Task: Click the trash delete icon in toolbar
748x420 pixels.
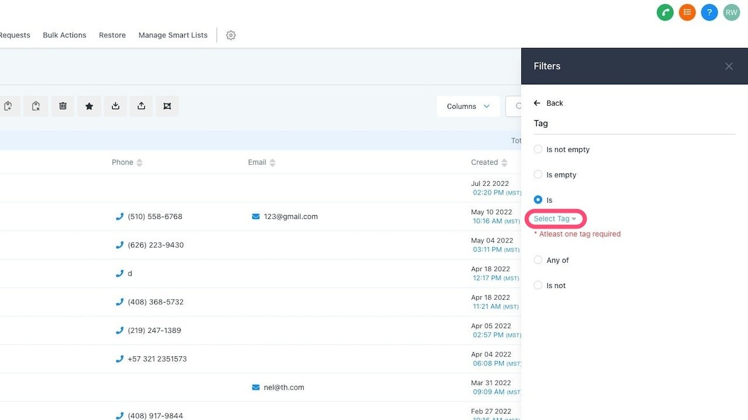Action: point(63,106)
